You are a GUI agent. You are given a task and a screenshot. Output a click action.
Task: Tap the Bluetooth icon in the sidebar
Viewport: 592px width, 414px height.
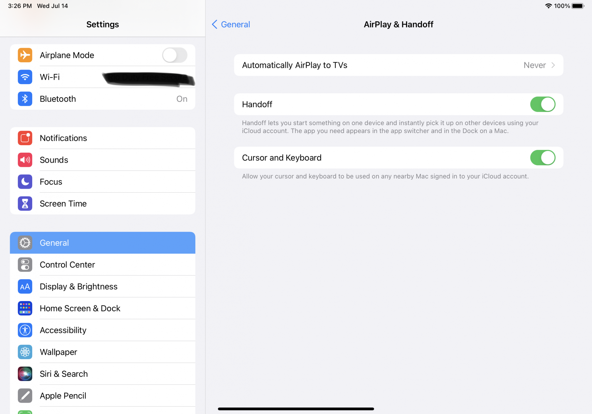(25, 99)
